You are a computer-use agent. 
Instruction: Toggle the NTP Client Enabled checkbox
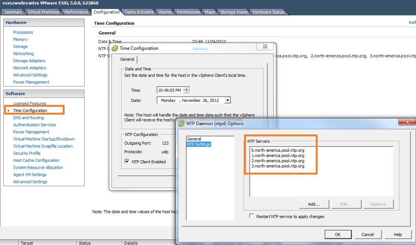pos(127,161)
